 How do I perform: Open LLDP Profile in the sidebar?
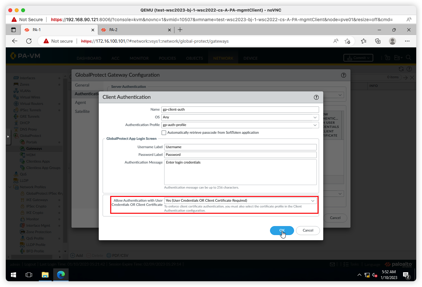pyautogui.click(x=36, y=245)
